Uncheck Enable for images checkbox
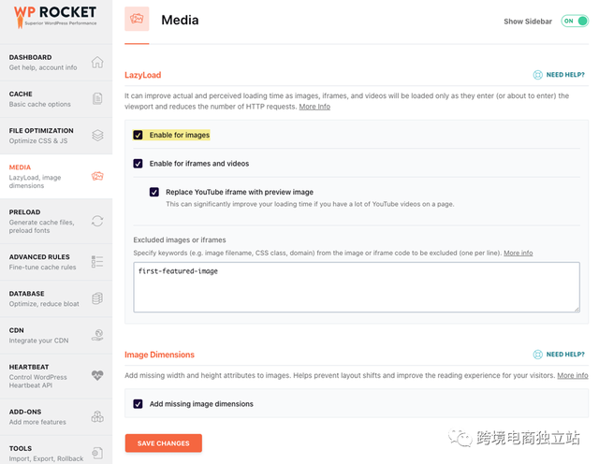The height and width of the screenshot is (464, 599). tap(138, 135)
